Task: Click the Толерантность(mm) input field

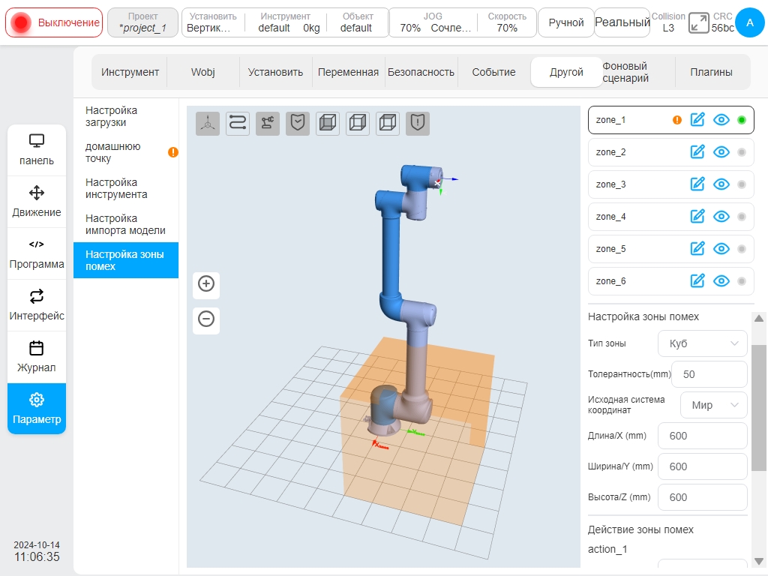Action: 709,374
